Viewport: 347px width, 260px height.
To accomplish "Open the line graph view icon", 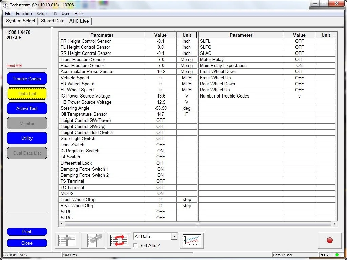I will tap(192, 241).
